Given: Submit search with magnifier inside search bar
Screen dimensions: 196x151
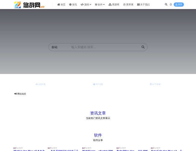Looking at the screenshot, I should coord(143,47).
